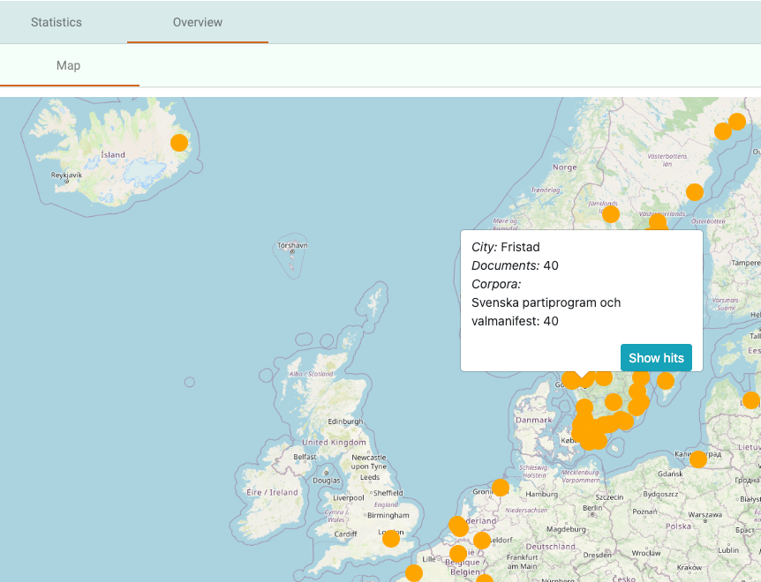The height and width of the screenshot is (582, 761).
Task: Open the Statistics tab
Action: coord(57,22)
